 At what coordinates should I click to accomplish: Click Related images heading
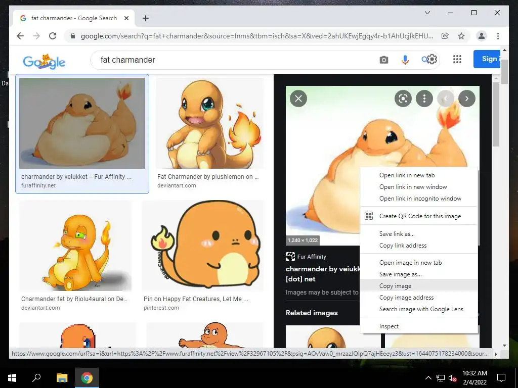click(x=312, y=313)
